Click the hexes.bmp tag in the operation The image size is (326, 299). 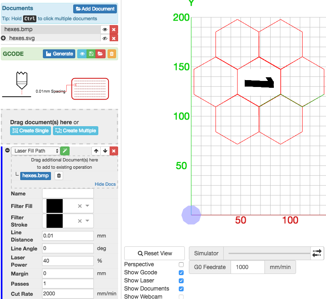(36, 176)
